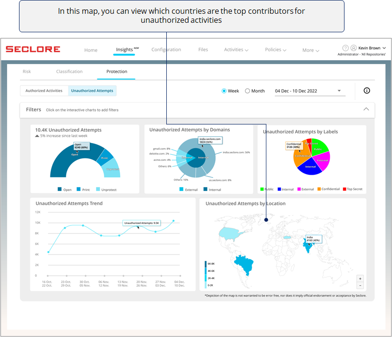This screenshot has height=337, width=392.
Task: Show Unauthorized Attempts view
Action: pos(92,91)
